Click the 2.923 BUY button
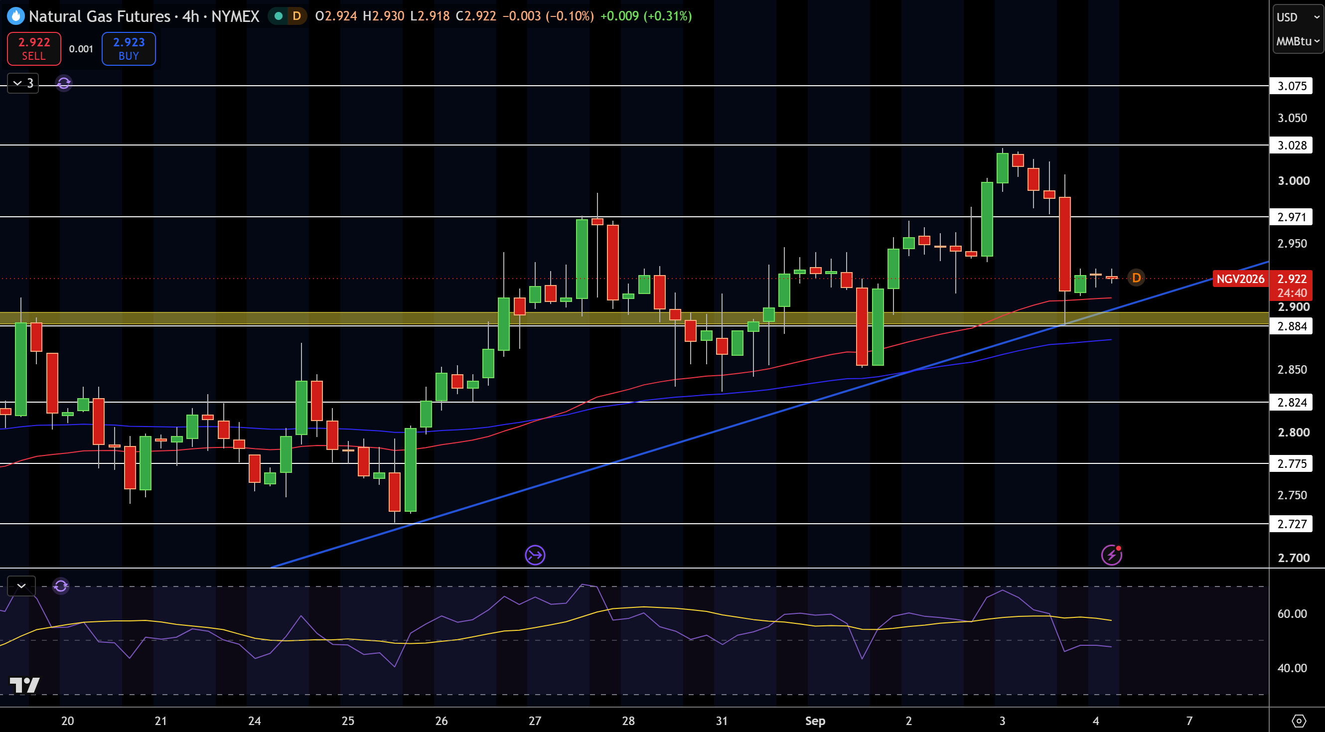 coord(129,49)
